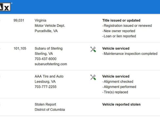The height and width of the screenshot is (120, 160).
Task: Select Subaru of Sterling dealer name
Action: [49, 49]
